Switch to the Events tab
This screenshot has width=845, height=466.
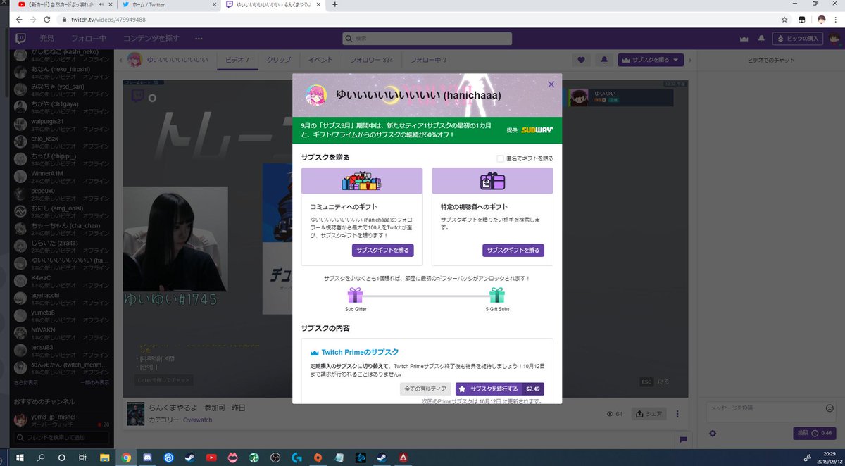tap(320, 61)
